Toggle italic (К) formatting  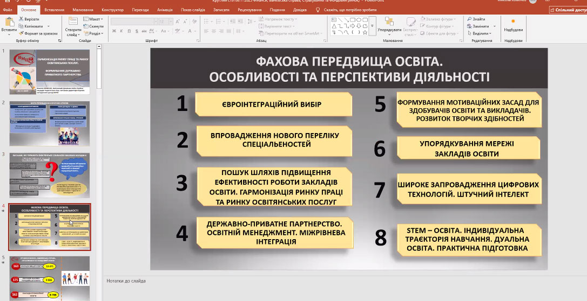[122, 31]
